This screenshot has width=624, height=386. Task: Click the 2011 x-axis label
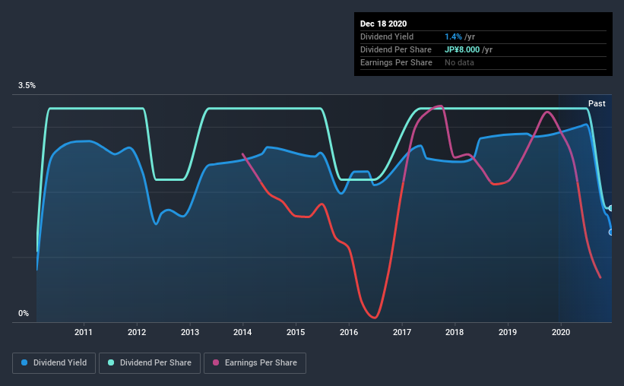pos(83,332)
